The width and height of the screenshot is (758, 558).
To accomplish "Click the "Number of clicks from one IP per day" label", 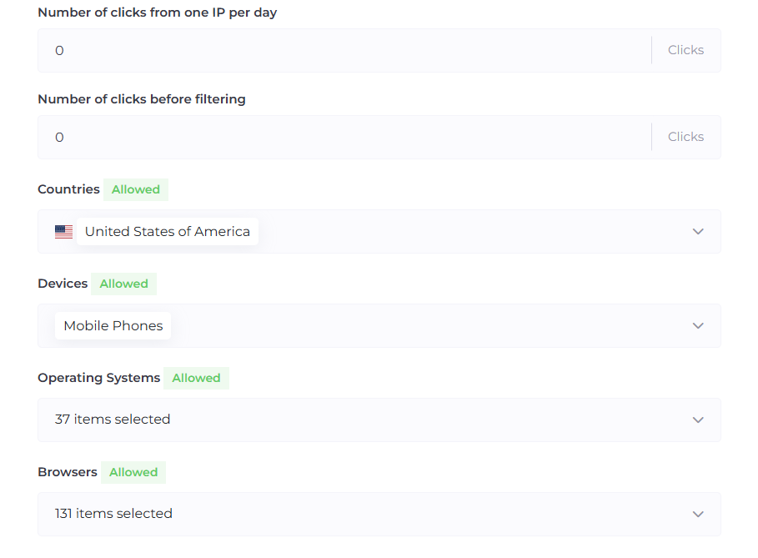I will (157, 13).
